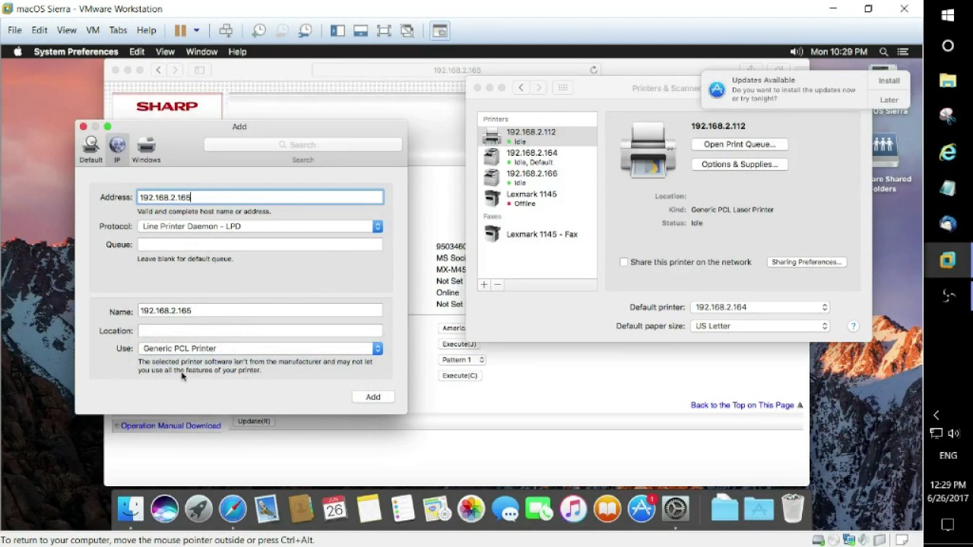Select the Lexmark 1145 - Fax entry

pyautogui.click(x=538, y=234)
